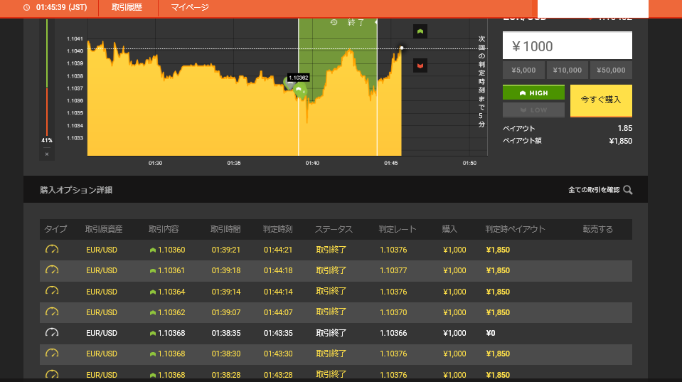The image size is (682, 382).
Task: Click green arrow beside 1.10361 entry price
Action: [152, 271]
